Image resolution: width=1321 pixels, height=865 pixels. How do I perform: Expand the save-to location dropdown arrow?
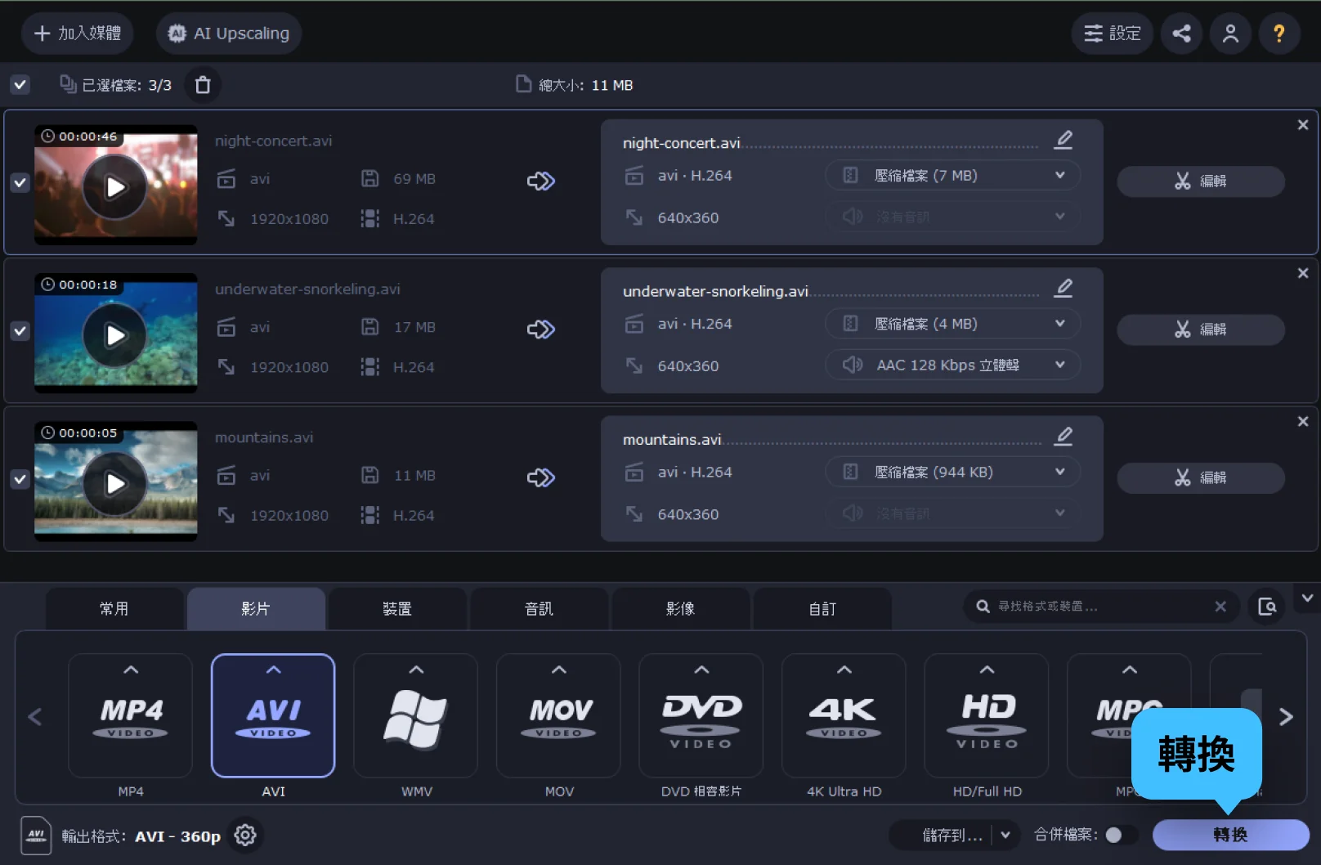(x=1005, y=835)
